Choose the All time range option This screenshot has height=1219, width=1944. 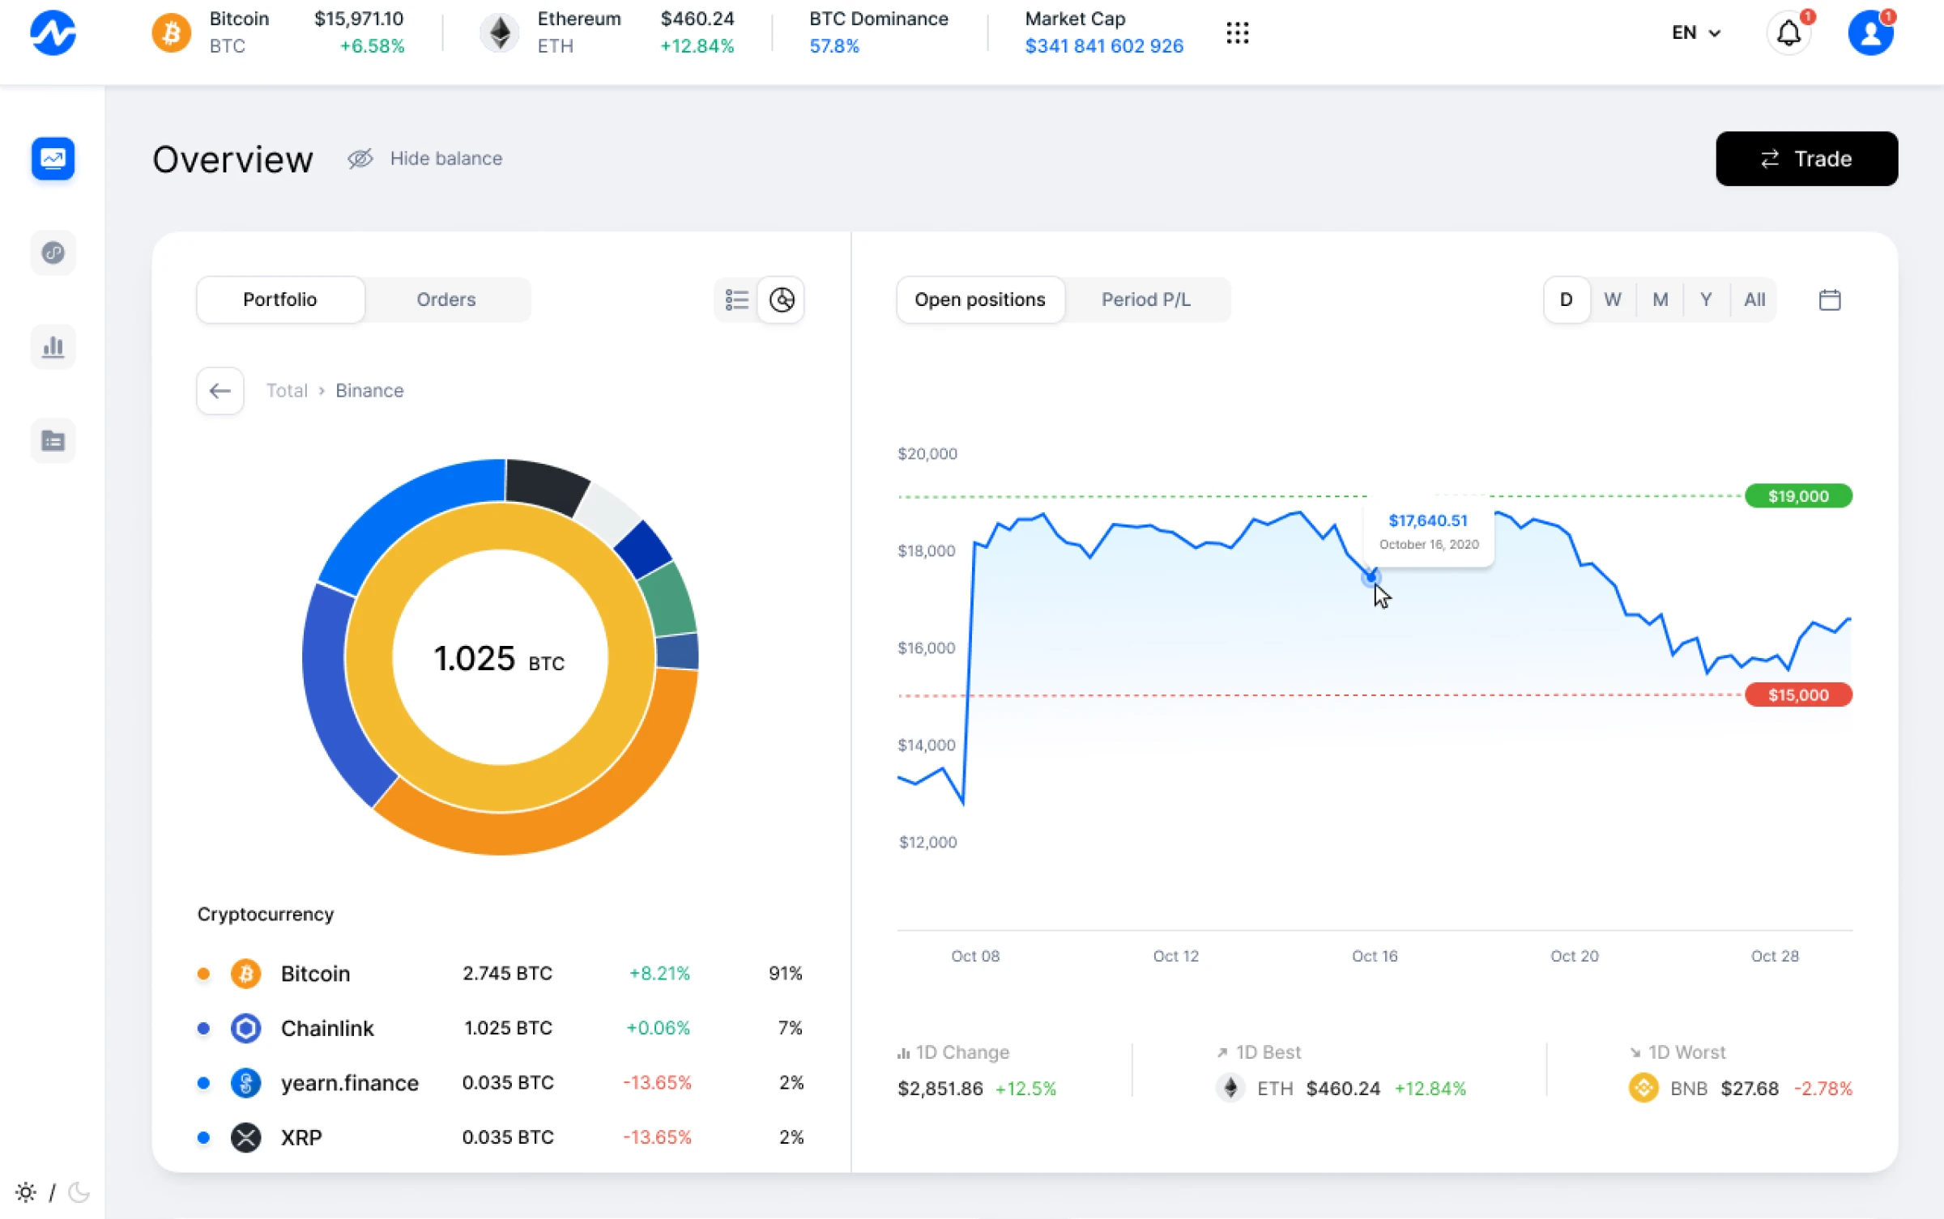1754,299
